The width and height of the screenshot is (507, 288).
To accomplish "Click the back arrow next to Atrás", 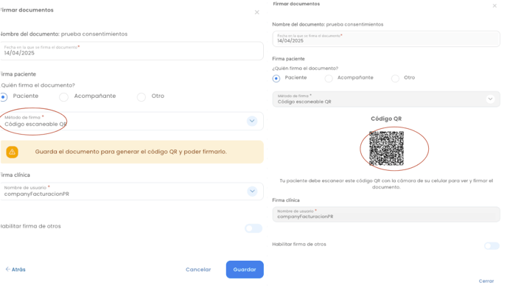I will pos(8,269).
